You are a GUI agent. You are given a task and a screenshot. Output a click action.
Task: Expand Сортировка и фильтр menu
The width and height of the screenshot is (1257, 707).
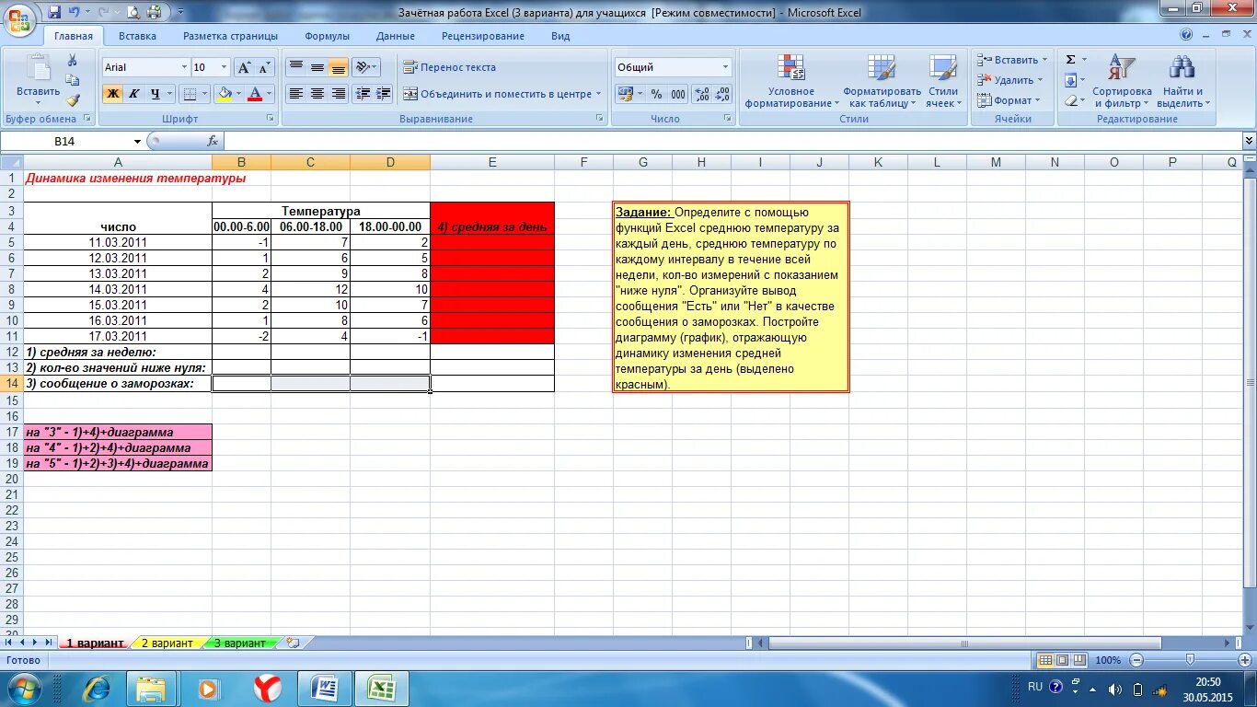click(1122, 81)
